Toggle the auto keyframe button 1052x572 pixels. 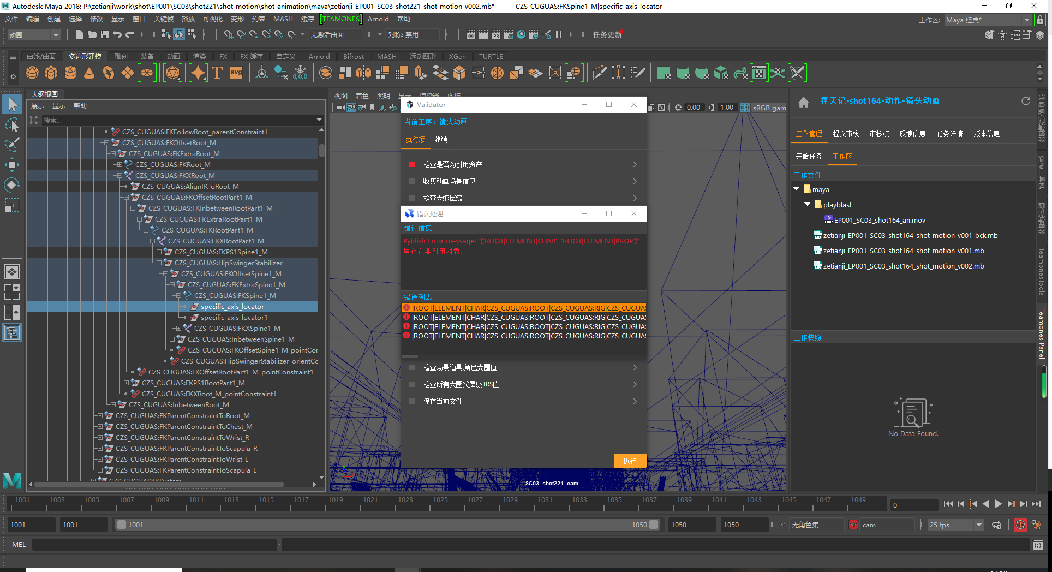point(1020,525)
